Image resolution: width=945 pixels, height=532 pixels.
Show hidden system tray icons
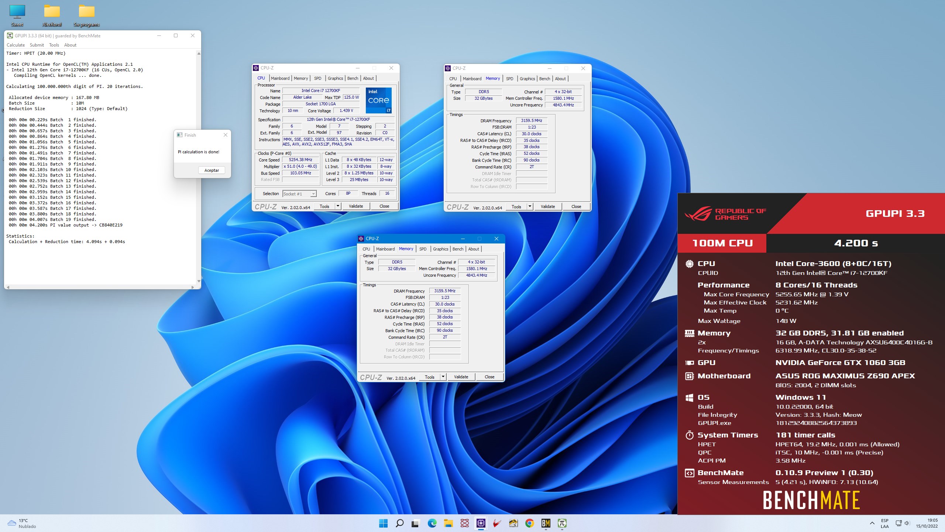(x=872, y=523)
